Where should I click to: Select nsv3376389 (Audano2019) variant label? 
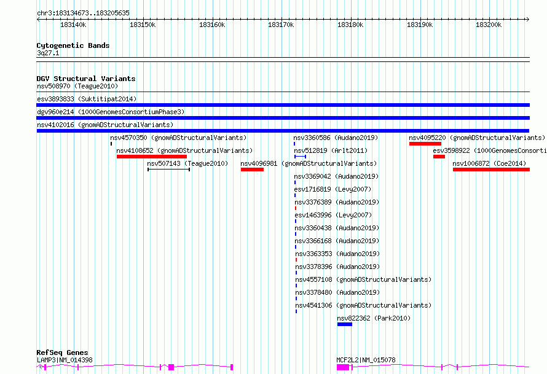tap(337, 202)
